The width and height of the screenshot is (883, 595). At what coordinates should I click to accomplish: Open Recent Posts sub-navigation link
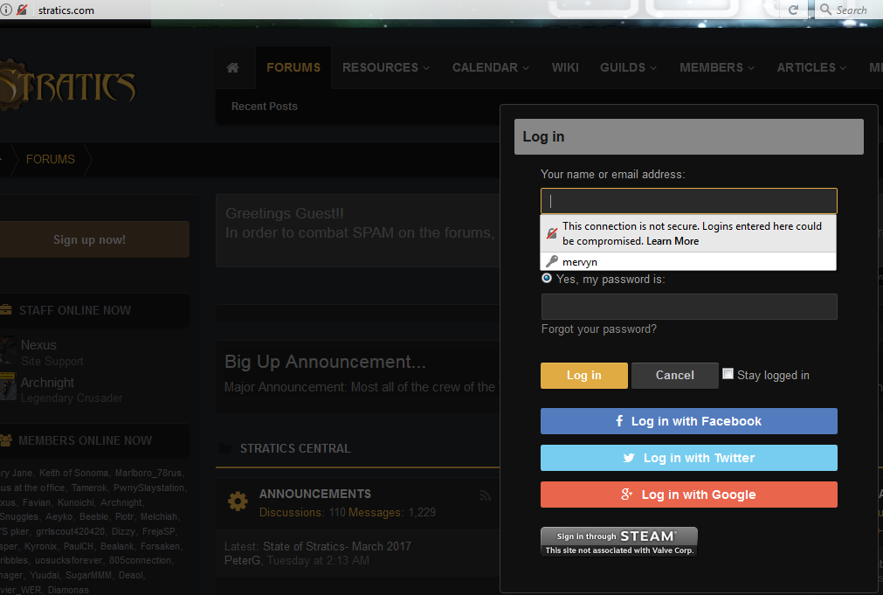tap(264, 107)
